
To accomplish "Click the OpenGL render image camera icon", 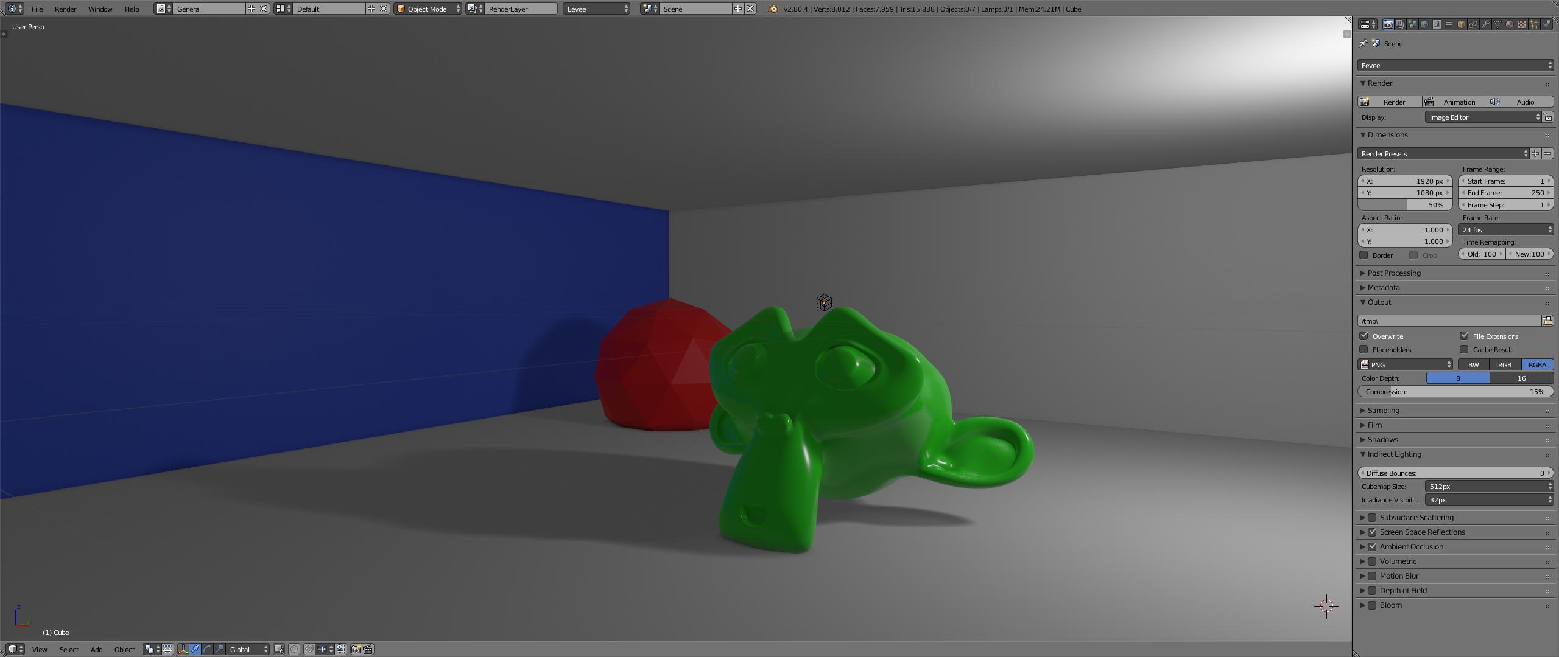I will click(x=356, y=649).
